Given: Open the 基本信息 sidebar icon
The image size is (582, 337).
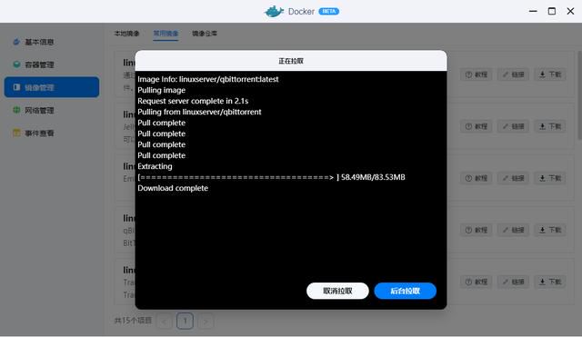Looking at the screenshot, I should (x=16, y=42).
